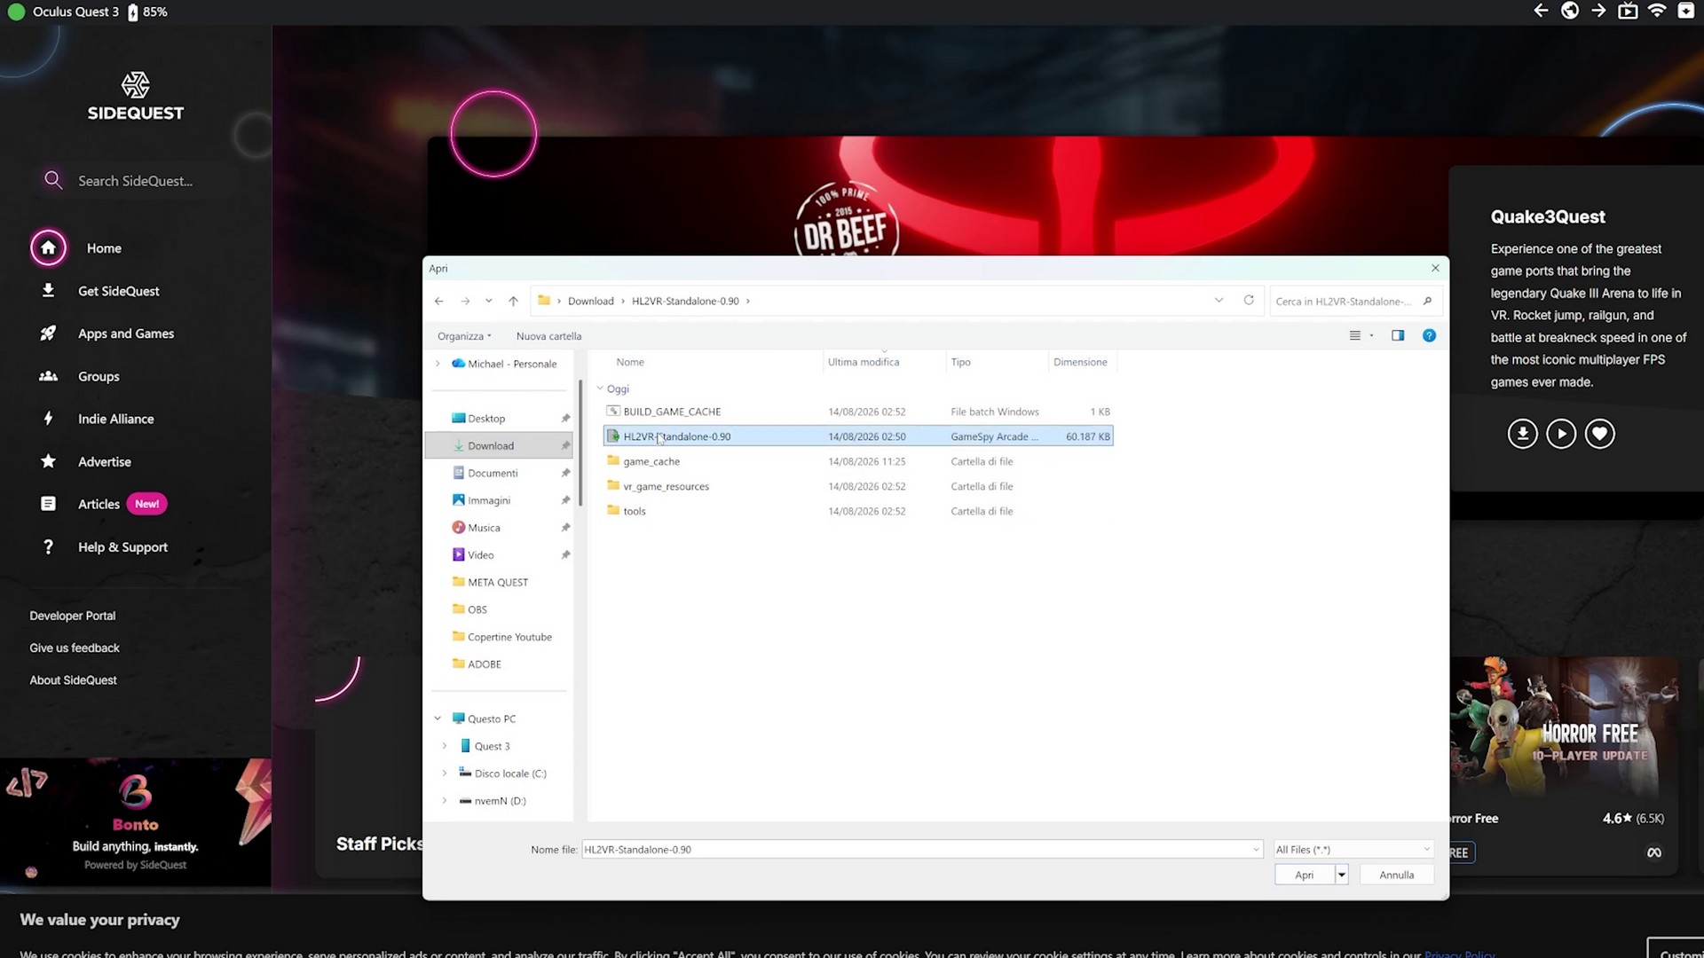
Task: Open Get SideQuest page
Action: (x=118, y=291)
